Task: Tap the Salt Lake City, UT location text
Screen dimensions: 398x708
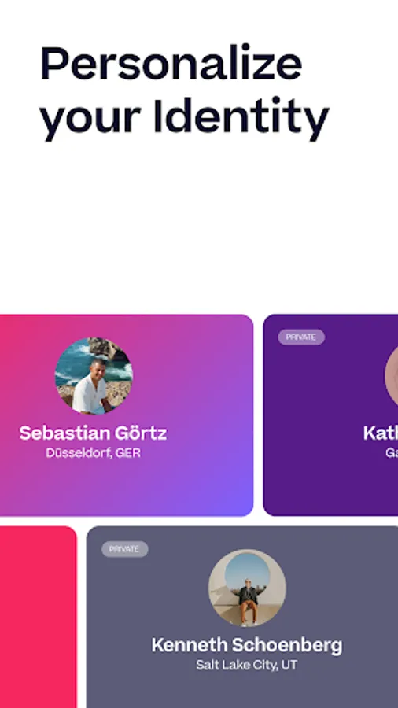Action: (247, 665)
